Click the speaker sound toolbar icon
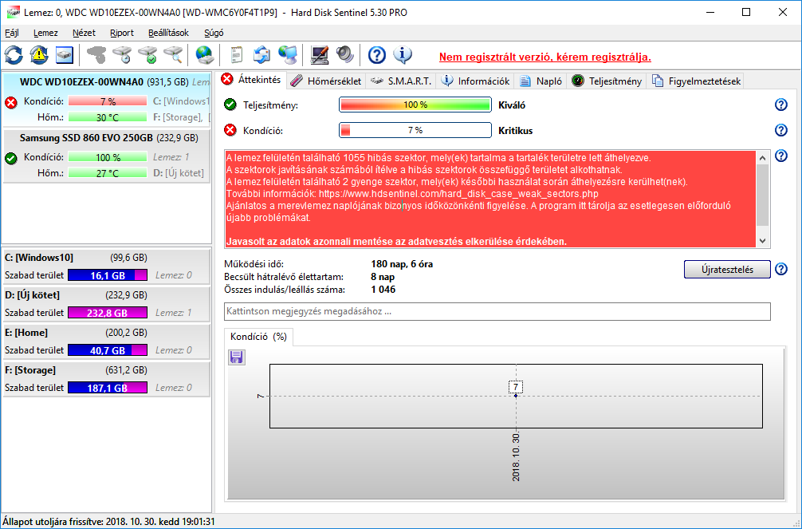The width and height of the screenshot is (802, 529). point(344,55)
